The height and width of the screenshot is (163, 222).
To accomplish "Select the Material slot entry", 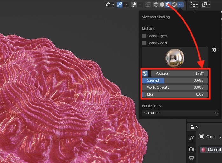I will [x=211, y=150].
